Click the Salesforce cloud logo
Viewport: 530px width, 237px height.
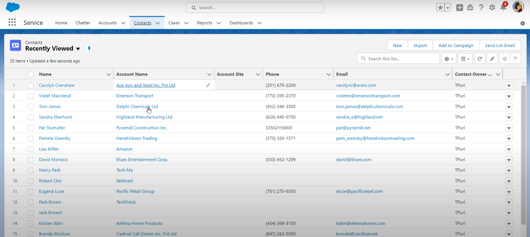[x=13, y=7]
